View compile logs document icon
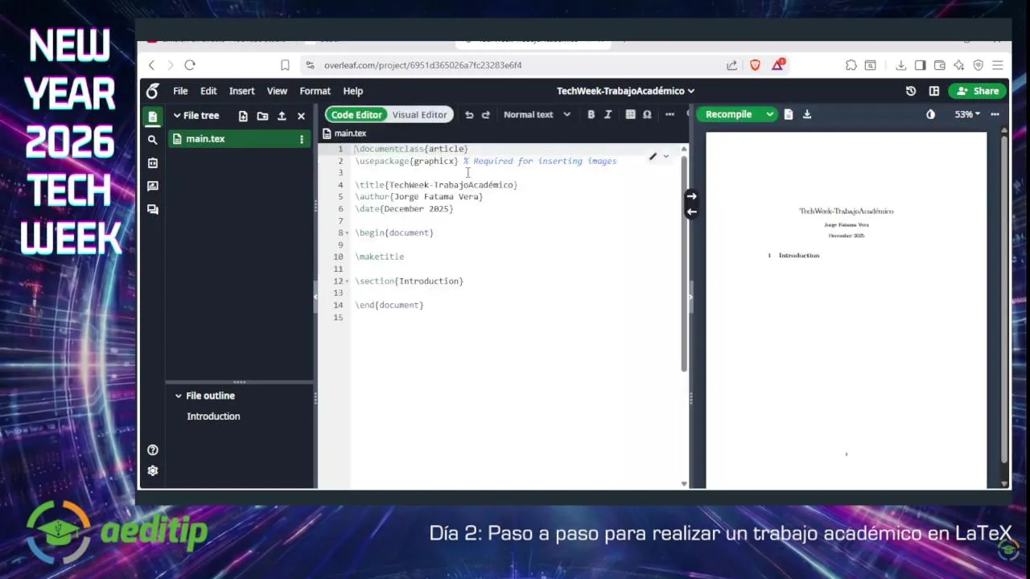The width and height of the screenshot is (1030, 579). (789, 114)
